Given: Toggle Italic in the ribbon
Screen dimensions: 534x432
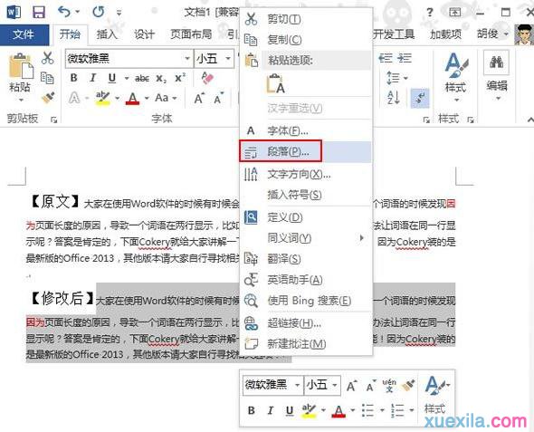Looking at the screenshot, I should pyautogui.click(x=92, y=78).
